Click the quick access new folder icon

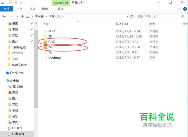(x=16, y=2)
